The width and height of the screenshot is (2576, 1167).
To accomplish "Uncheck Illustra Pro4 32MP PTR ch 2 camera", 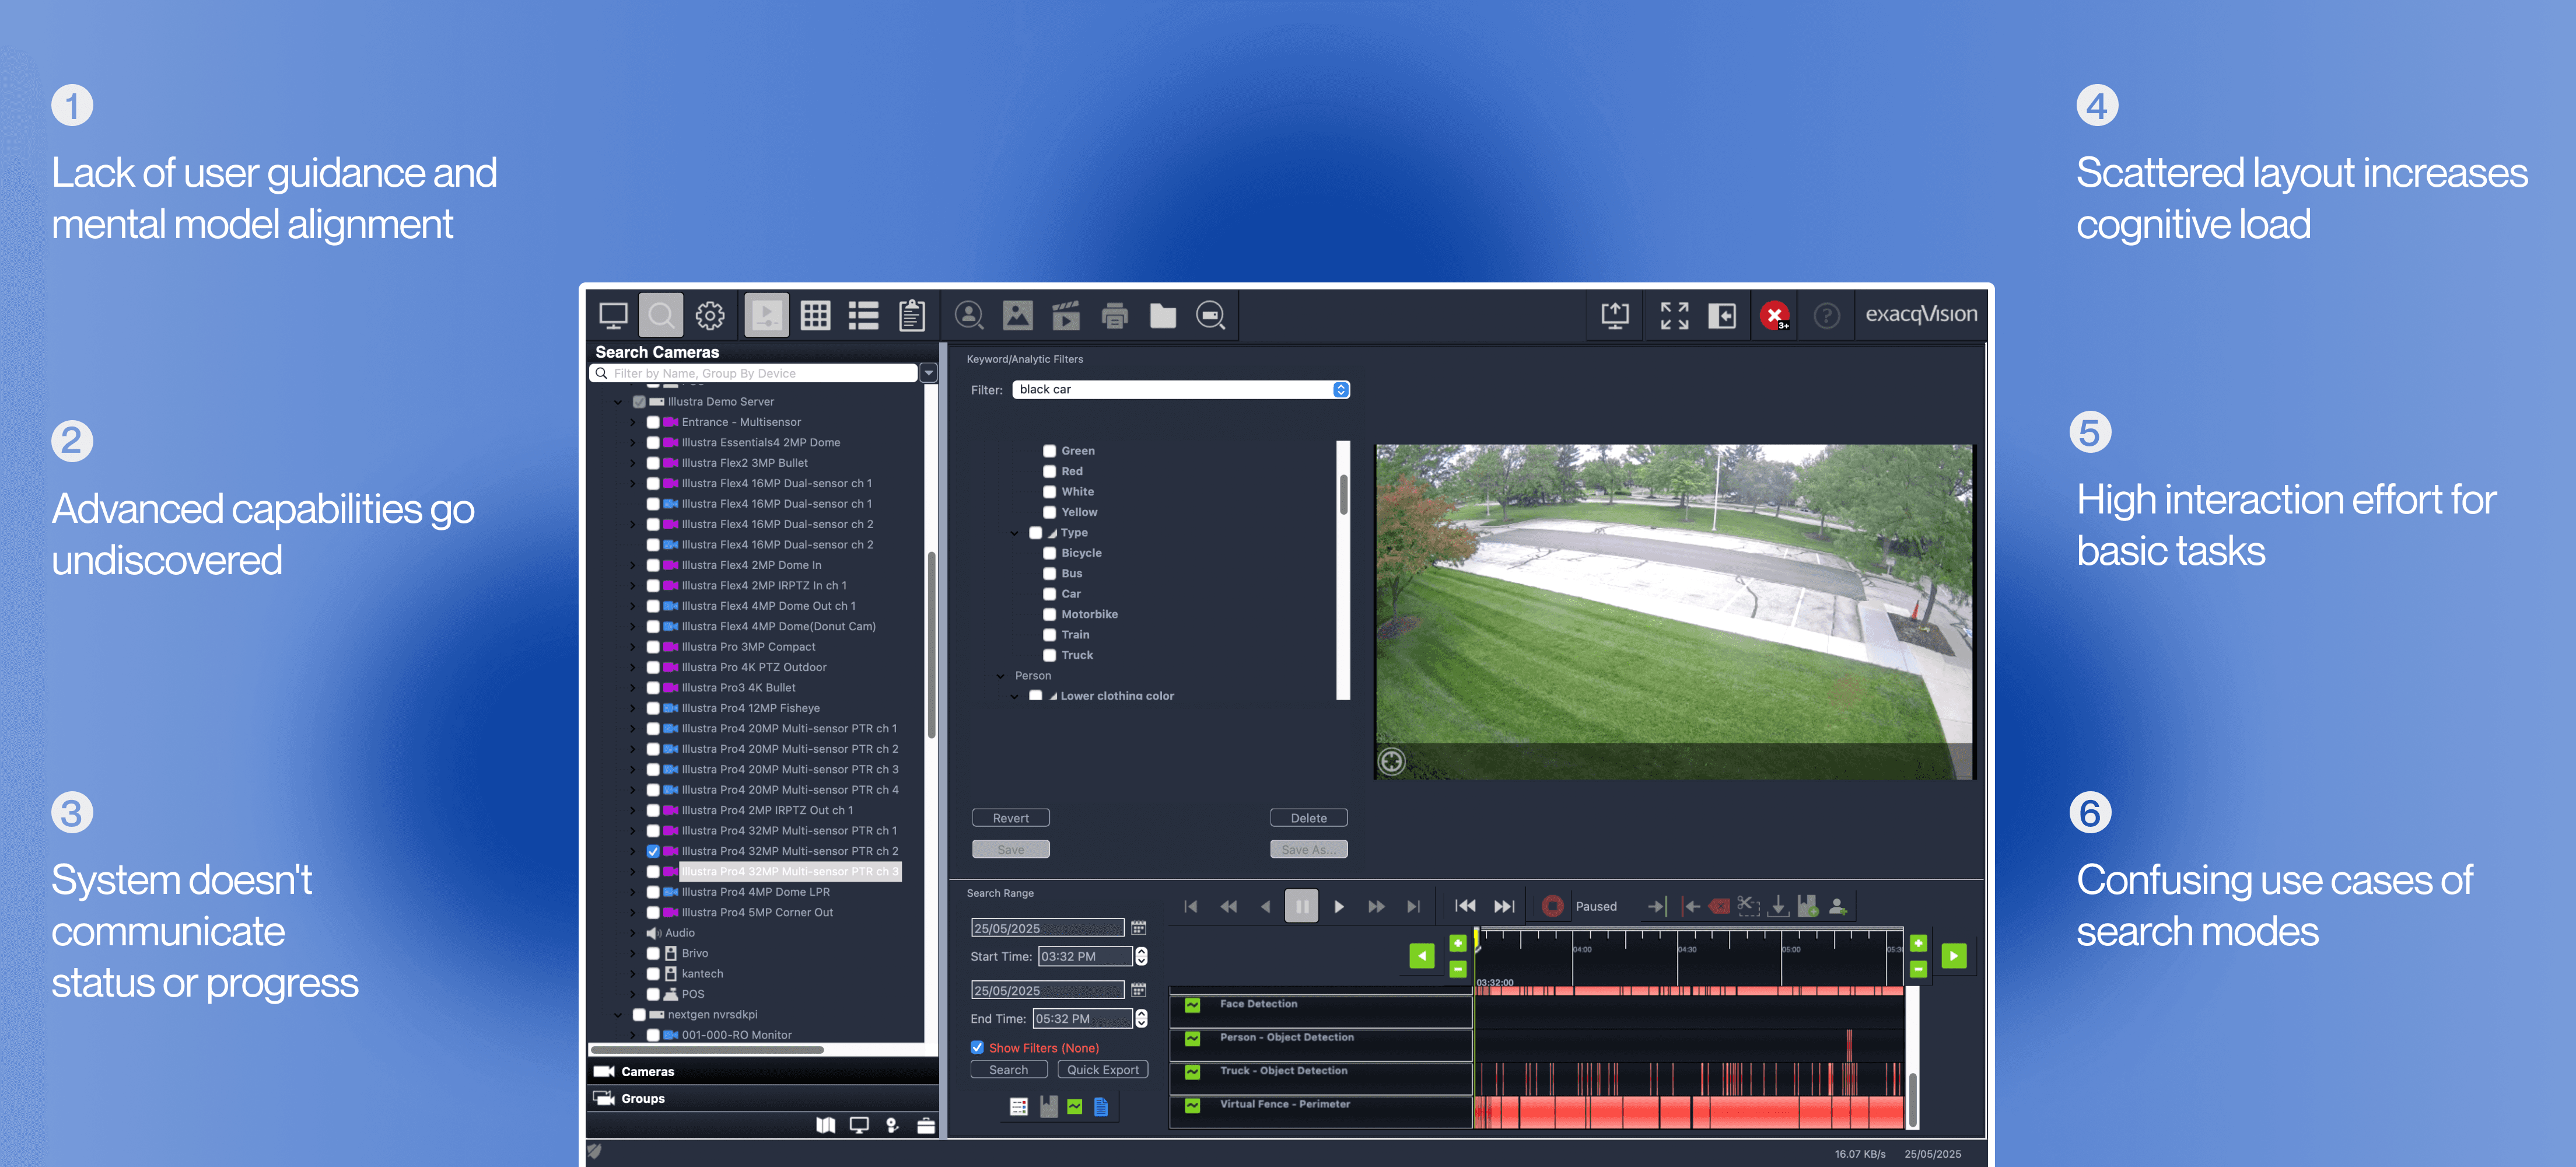I will tap(653, 851).
